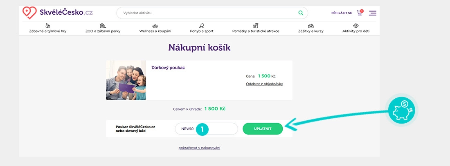Open Zážitky a kurzy category

(x=310, y=31)
